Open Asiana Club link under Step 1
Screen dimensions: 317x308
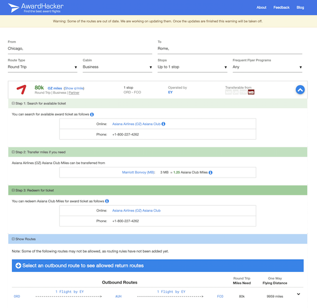tap(136, 124)
